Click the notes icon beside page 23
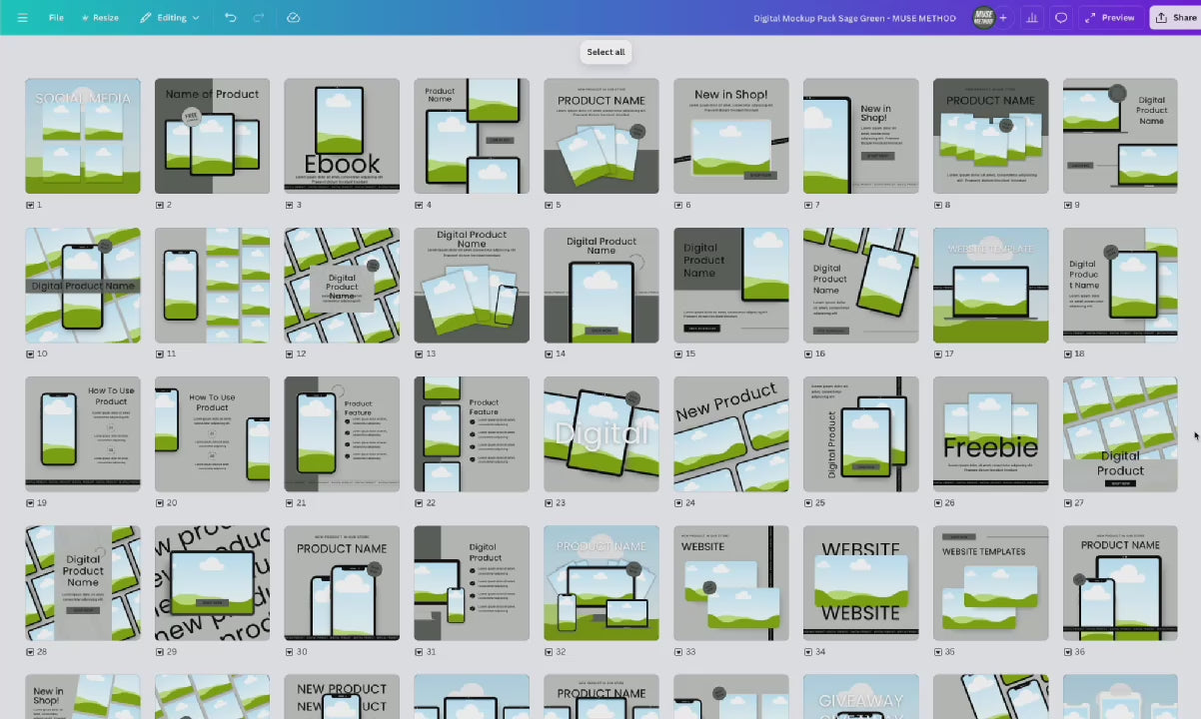Viewport: 1201px width, 719px height. (549, 503)
